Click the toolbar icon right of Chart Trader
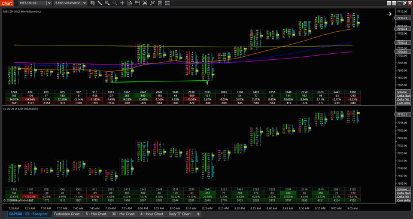The width and height of the screenshot is (413, 219). click(145, 3)
